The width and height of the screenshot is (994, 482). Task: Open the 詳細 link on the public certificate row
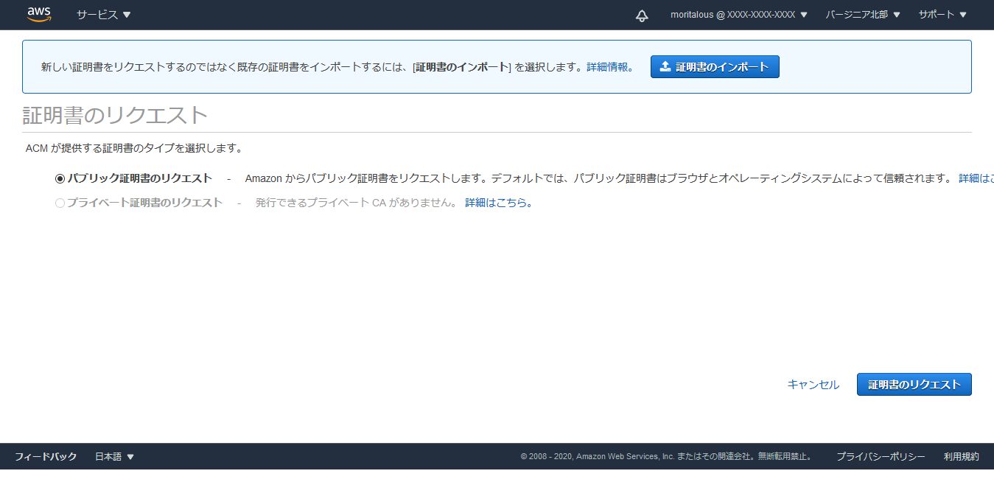point(975,178)
